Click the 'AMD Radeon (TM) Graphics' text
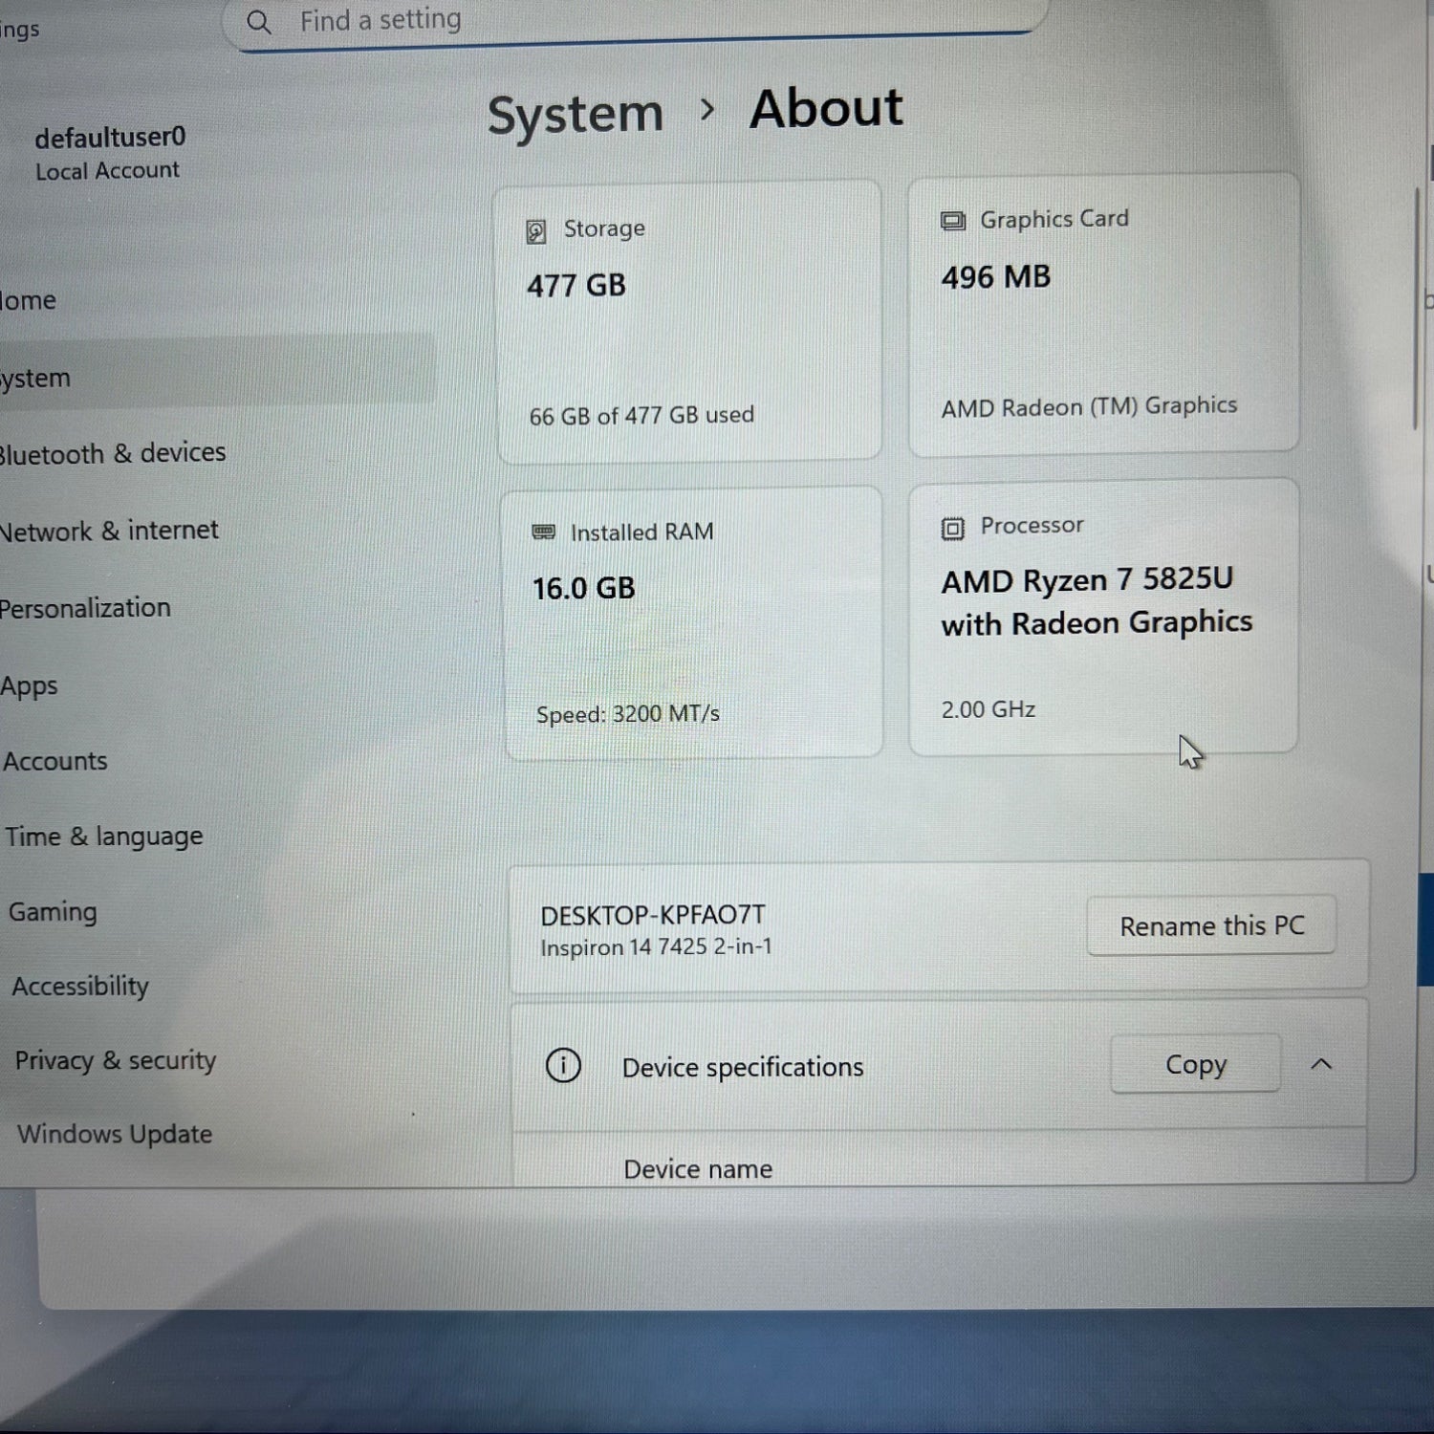 (x=1089, y=407)
